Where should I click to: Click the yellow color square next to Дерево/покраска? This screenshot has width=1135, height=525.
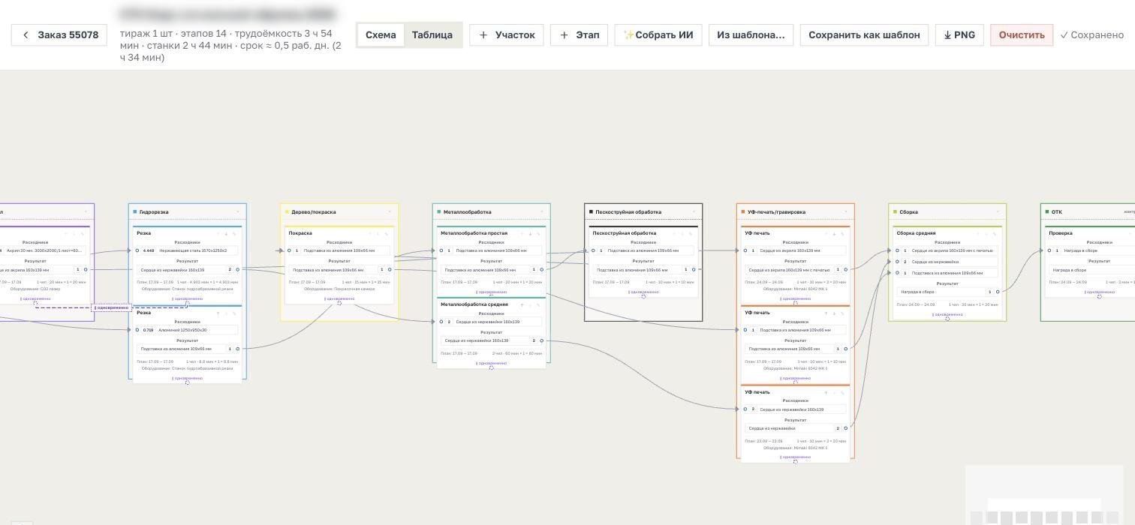[288, 212]
